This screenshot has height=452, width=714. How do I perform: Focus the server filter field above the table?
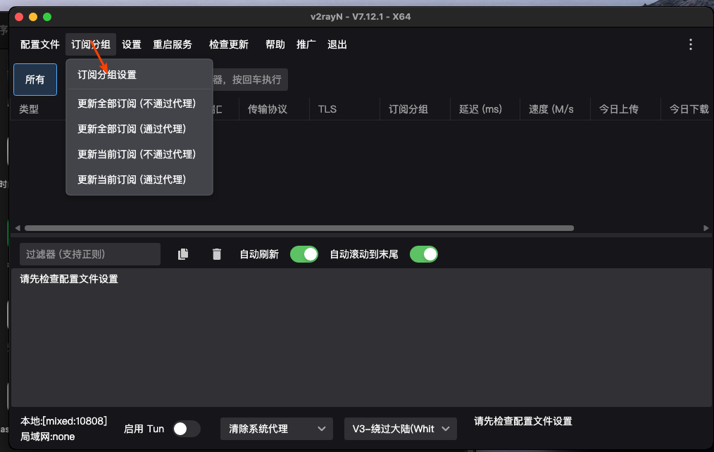[x=250, y=80]
